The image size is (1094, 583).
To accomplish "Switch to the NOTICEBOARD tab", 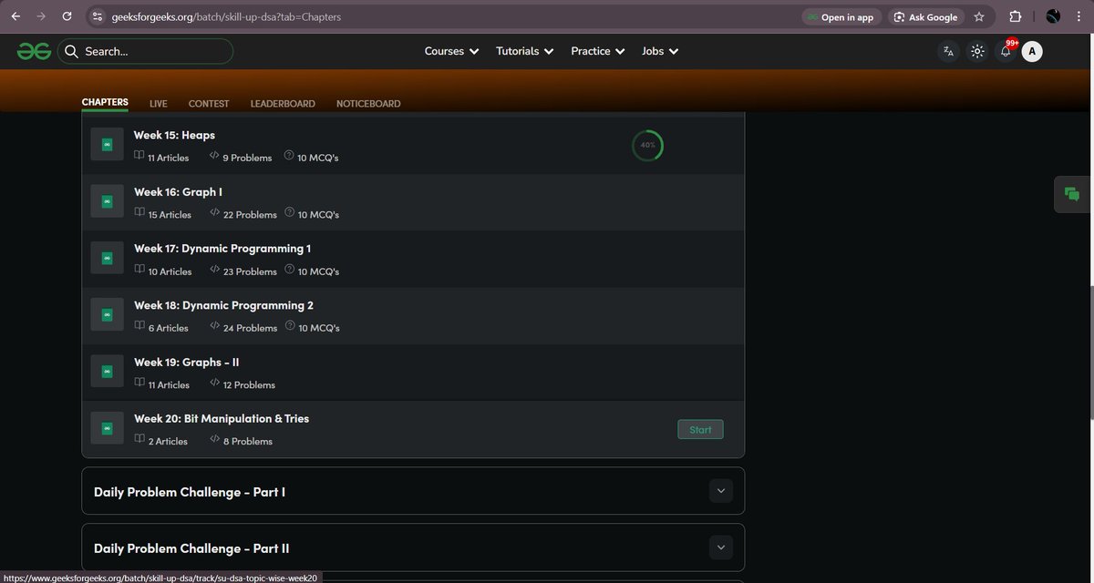I will pyautogui.click(x=368, y=104).
